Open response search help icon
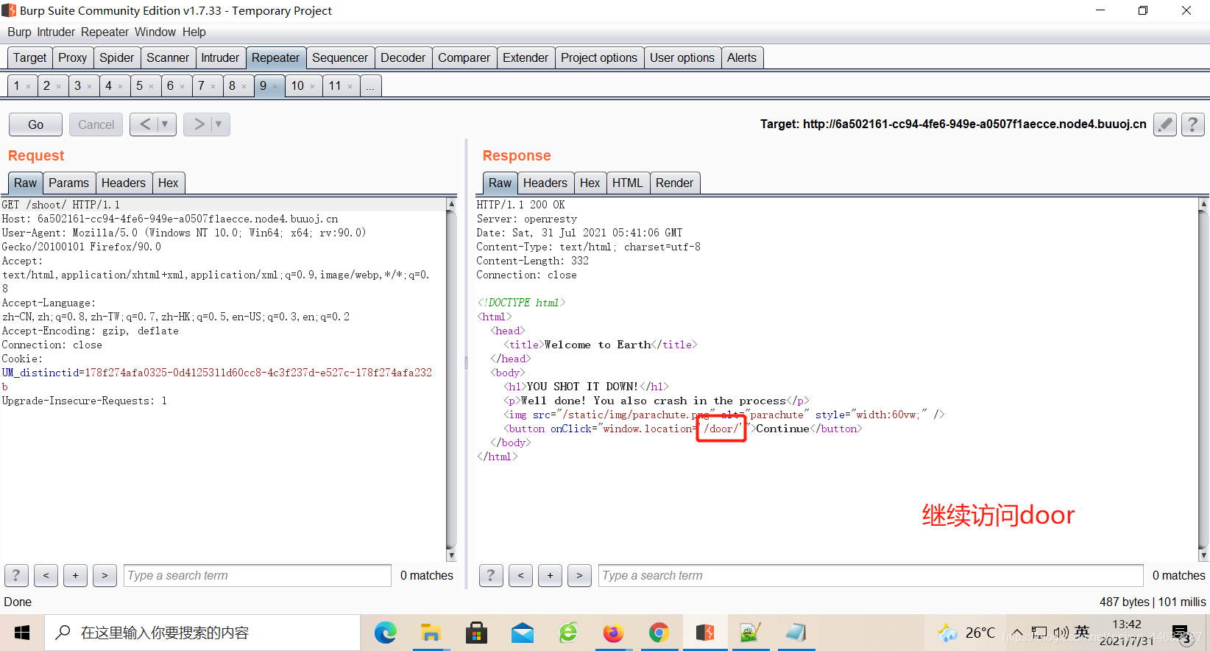This screenshot has height=651, width=1210. [x=491, y=575]
